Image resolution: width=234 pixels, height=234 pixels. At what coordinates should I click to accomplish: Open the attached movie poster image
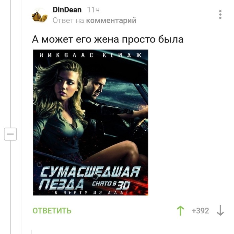click(x=91, y=122)
